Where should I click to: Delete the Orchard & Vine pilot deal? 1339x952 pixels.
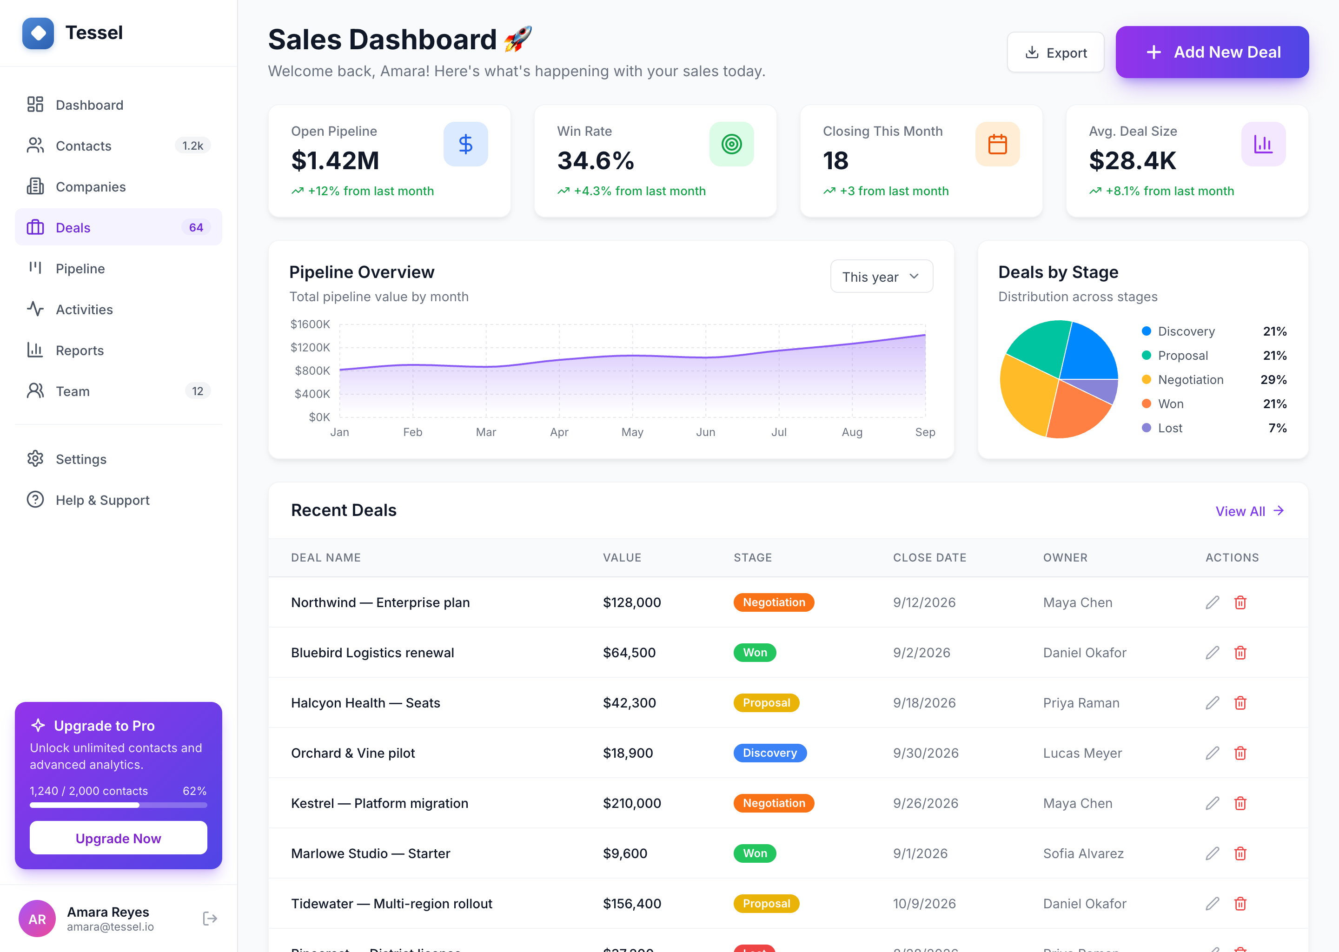1240,753
